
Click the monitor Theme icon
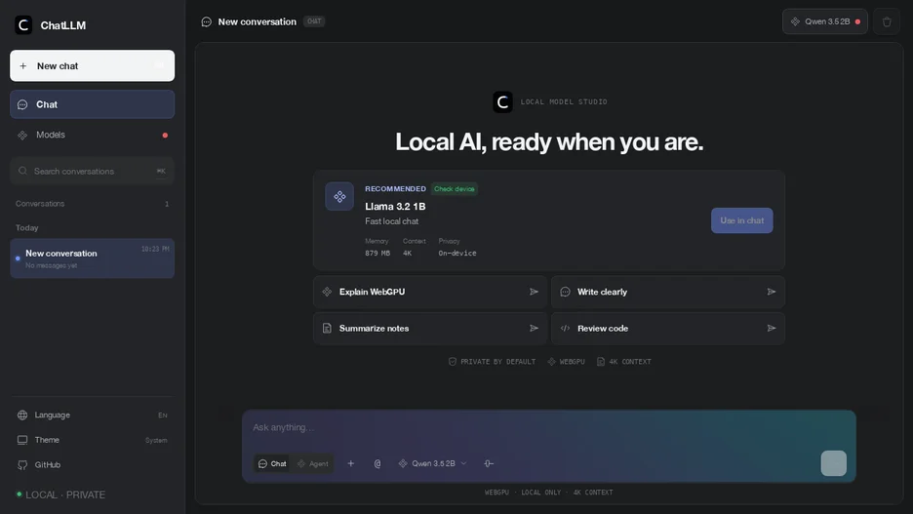tap(22, 440)
